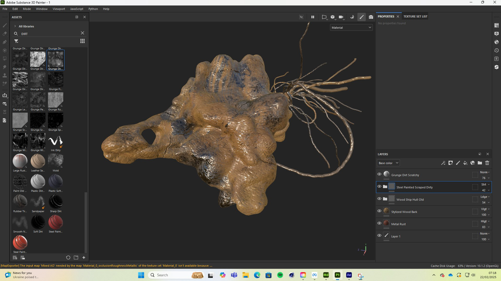Open the Base color channel dropdown

tap(388, 163)
